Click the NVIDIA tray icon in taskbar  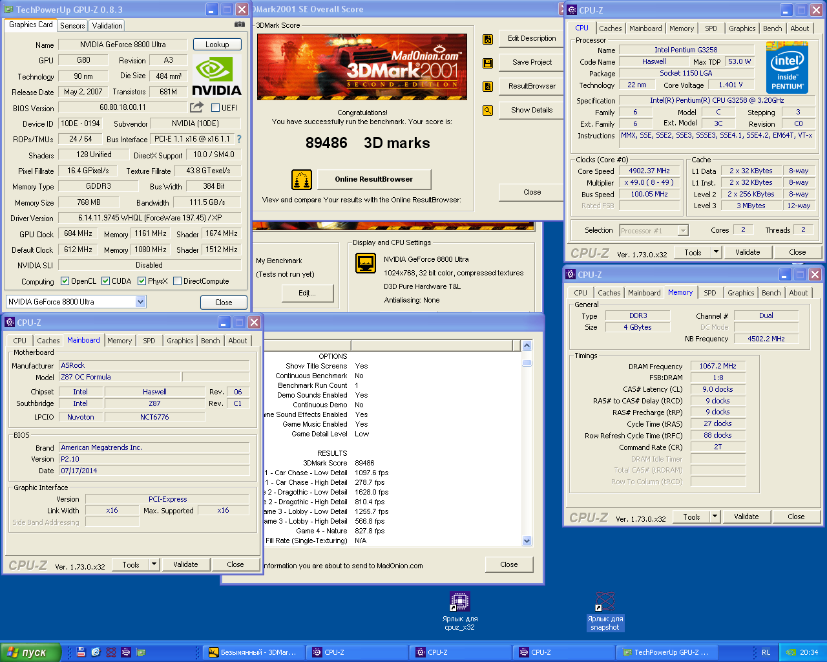tap(791, 652)
